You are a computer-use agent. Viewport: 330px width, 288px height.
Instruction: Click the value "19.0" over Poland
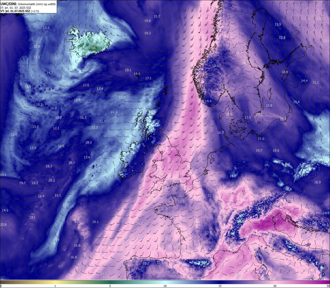(x=276, y=150)
